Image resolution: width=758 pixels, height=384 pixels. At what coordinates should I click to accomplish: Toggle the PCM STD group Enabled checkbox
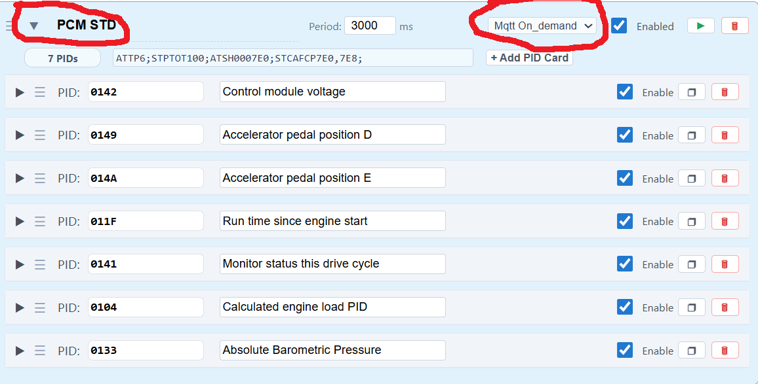(619, 26)
